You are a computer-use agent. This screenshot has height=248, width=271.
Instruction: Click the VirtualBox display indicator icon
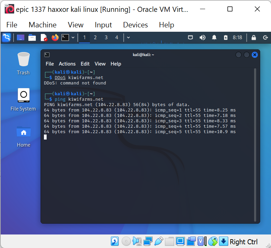(180, 241)
